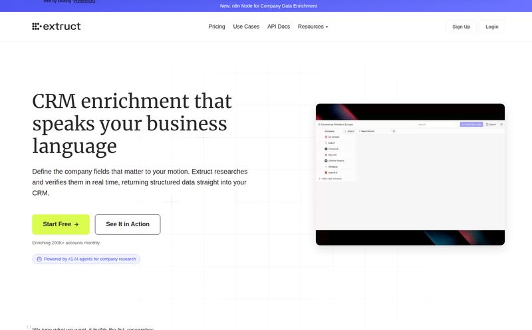Select the Company column header in demo
Image resolution: width=532 pixels, height=330 pixels.
point(329,131)
